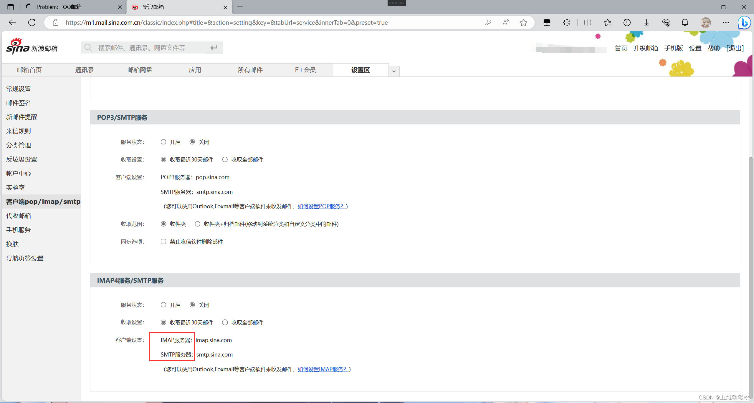The image size is (754, 403).
Task: Click the Sina mail logo
Action: 32,46
